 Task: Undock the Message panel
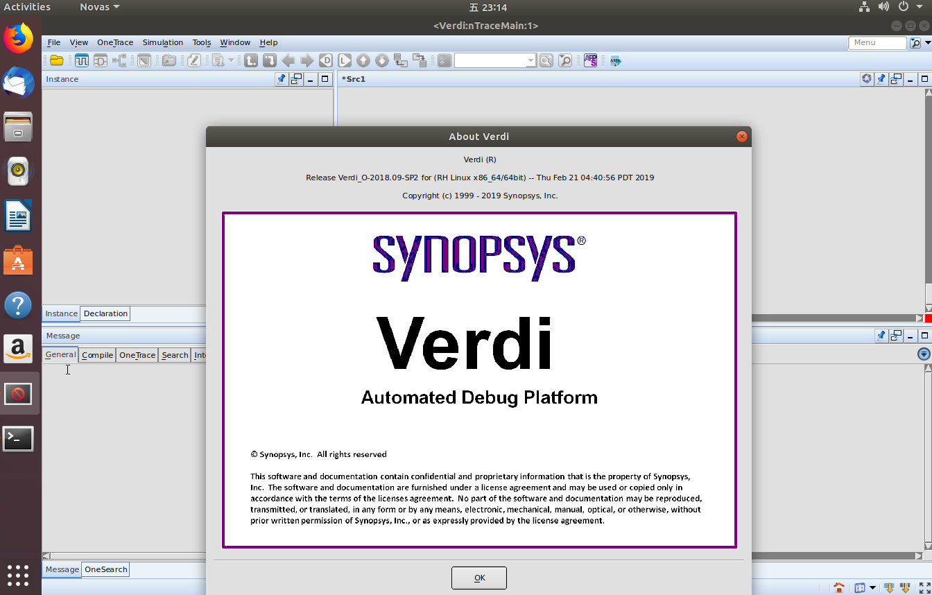896,336
